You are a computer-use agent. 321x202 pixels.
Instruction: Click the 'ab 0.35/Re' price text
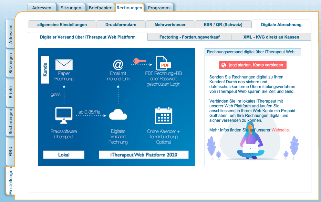[89, 112]
